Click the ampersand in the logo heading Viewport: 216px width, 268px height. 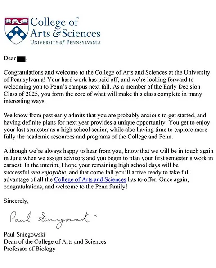point(57,34)
